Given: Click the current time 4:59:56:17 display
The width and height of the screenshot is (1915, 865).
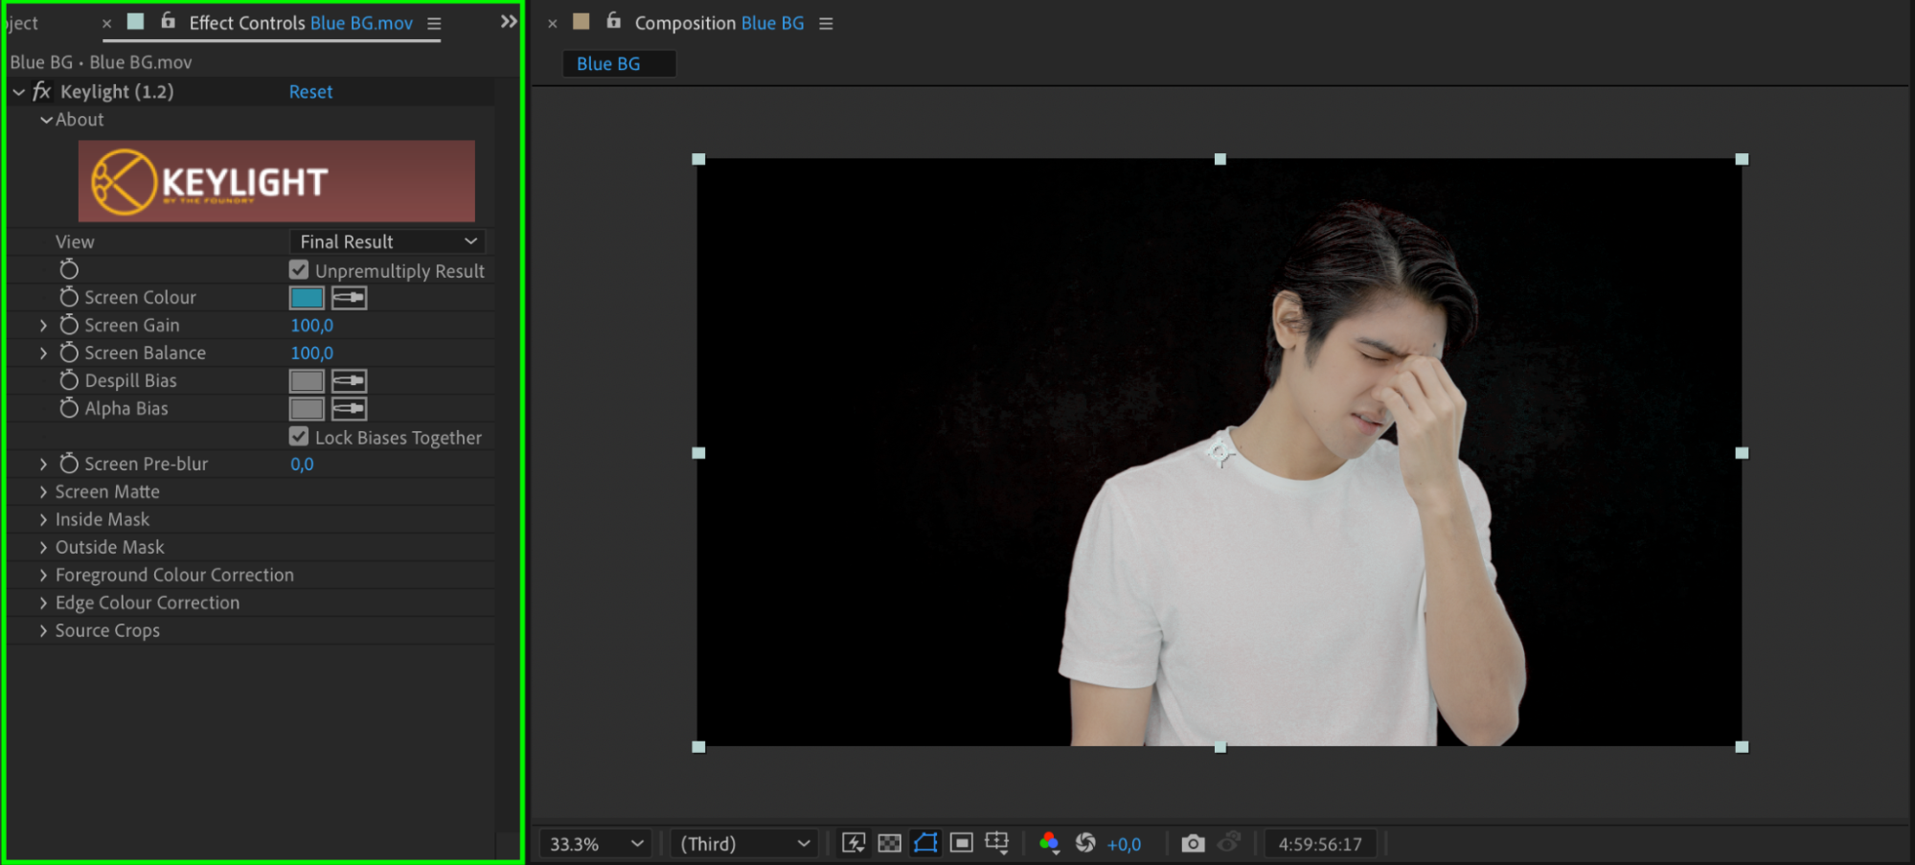Looking at the screenshot, I should (x=1319, y=844).
